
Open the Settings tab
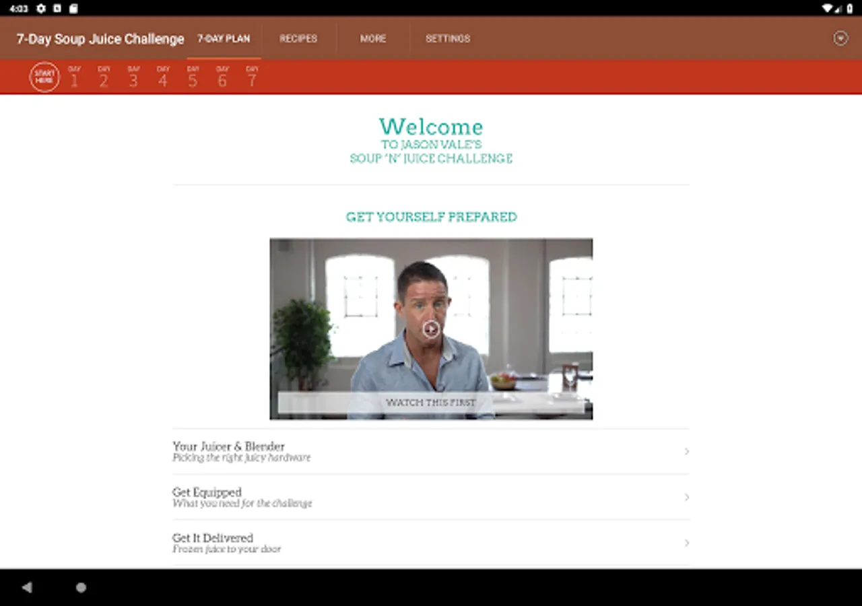[448, 38]
